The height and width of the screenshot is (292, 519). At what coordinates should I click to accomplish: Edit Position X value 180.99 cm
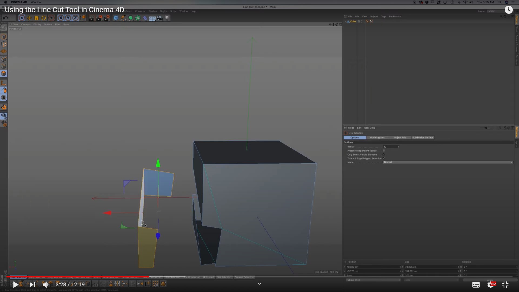(373, 267)
